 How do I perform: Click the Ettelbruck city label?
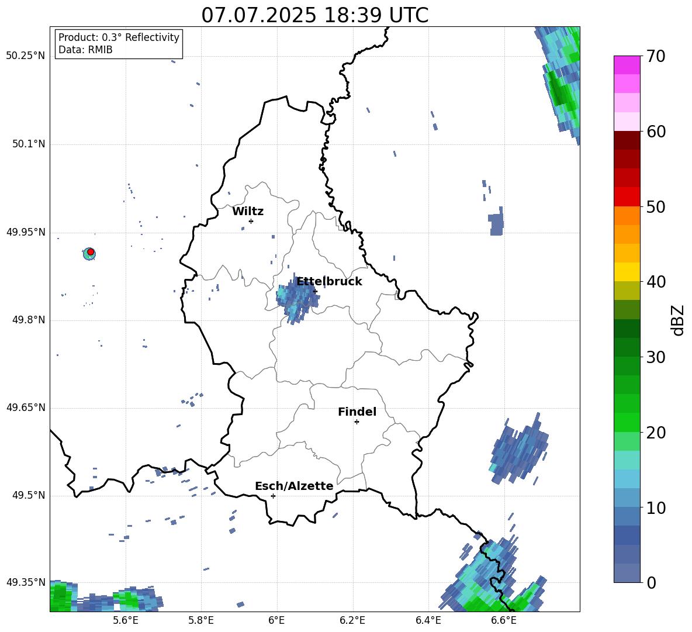[329, 282]
